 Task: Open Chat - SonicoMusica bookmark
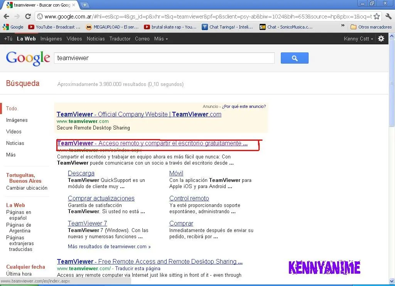[286, 27]
